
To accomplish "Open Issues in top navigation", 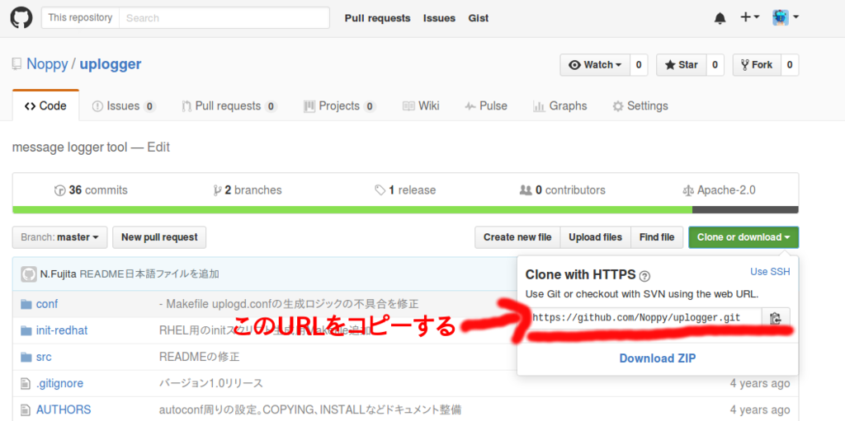I will pyautogui.click(x=439, y=18).
